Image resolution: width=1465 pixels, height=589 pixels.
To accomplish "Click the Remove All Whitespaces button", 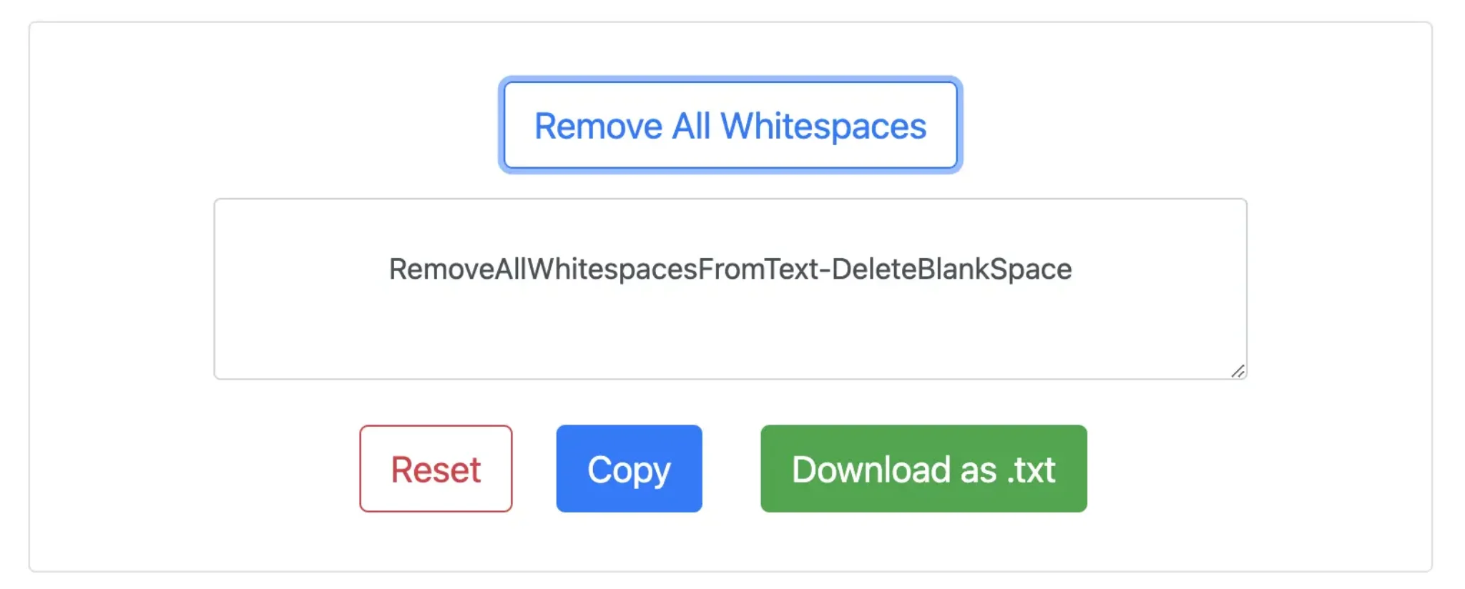I will point(730,125).
